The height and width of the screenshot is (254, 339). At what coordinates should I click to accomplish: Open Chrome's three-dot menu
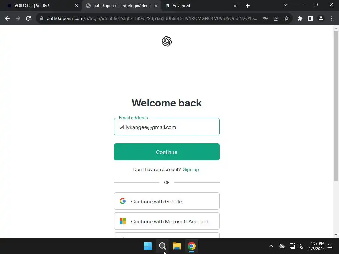pyautogui.click(x=332, y=19)
